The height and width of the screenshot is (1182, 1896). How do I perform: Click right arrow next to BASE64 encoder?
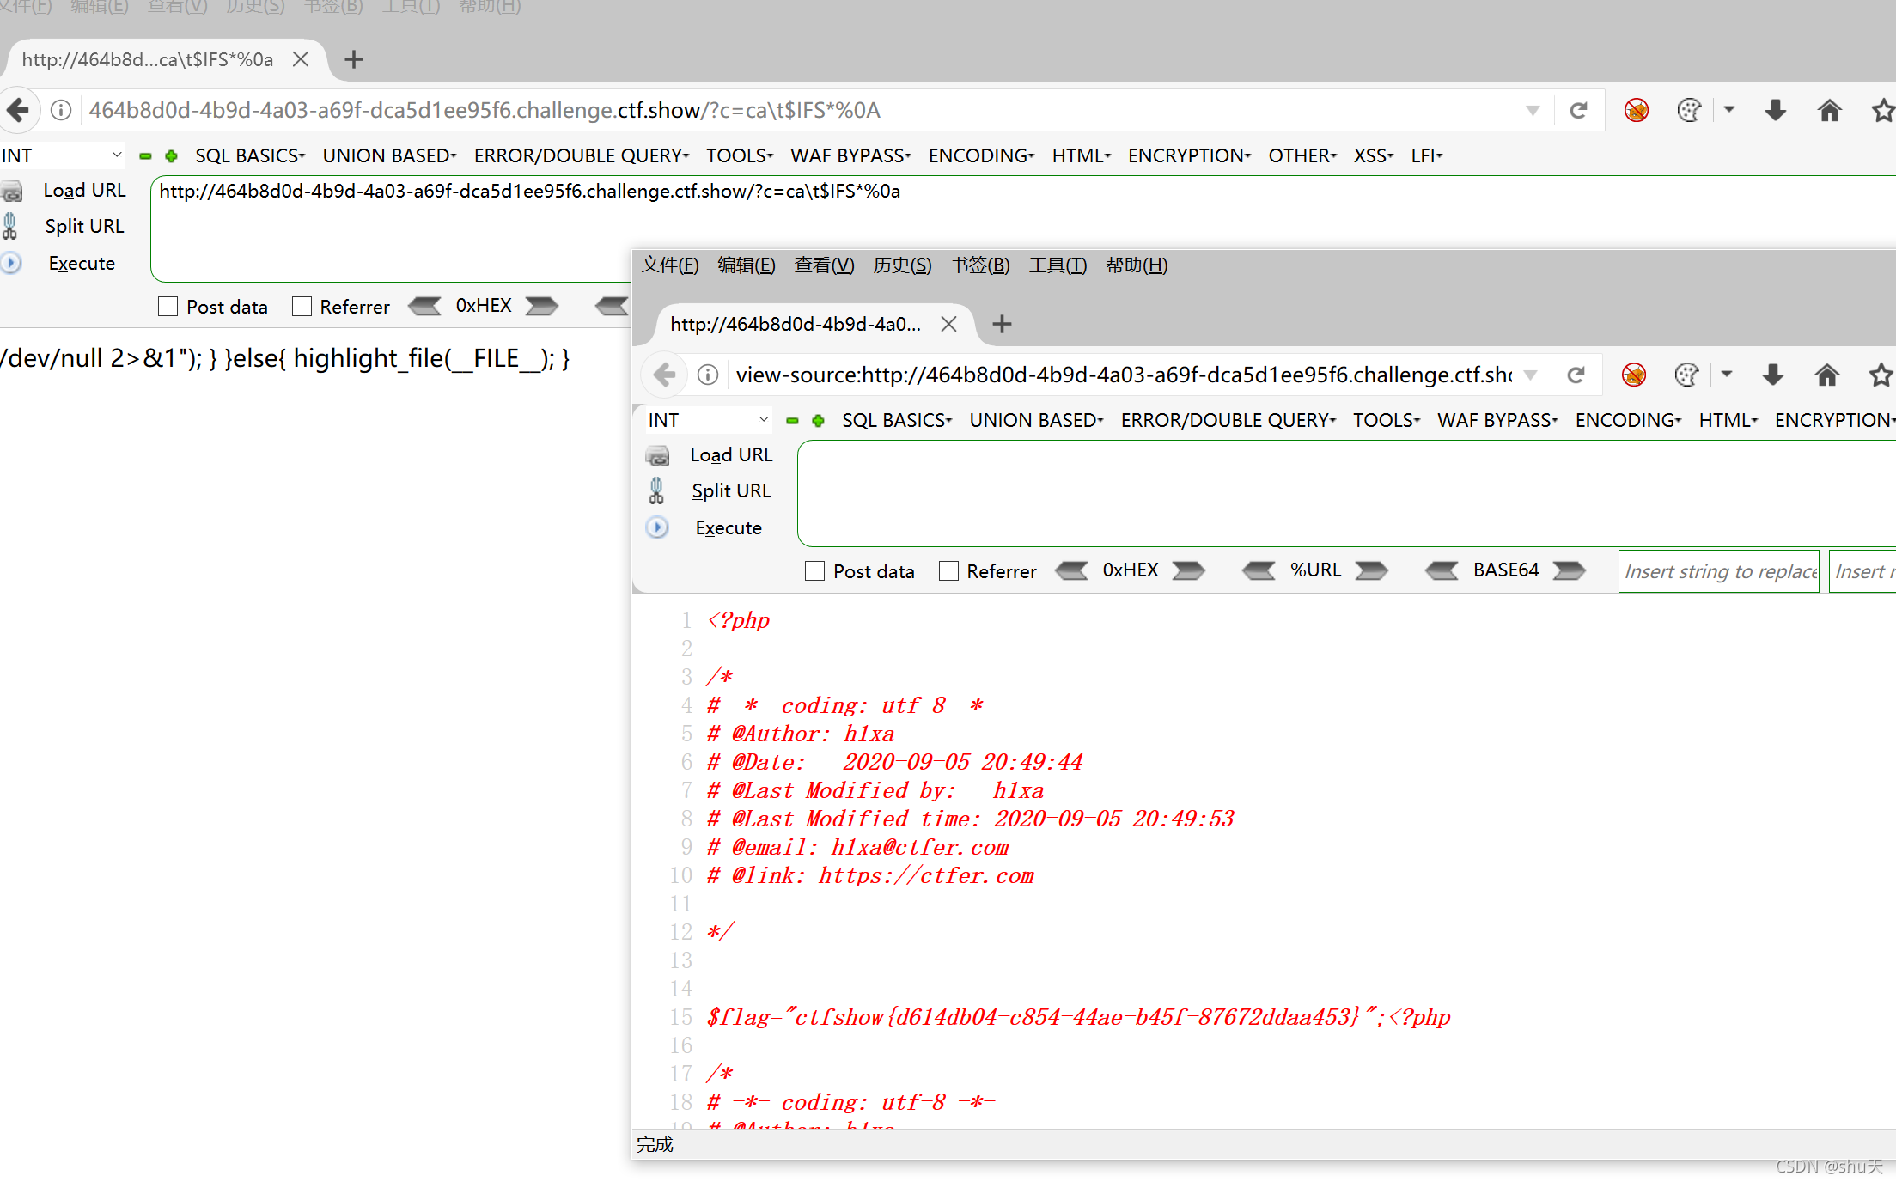coord(1570,570)
